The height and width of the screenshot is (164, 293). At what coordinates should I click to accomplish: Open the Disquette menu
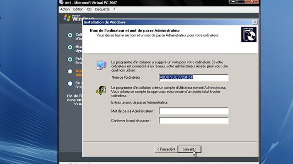coord(102,9)
